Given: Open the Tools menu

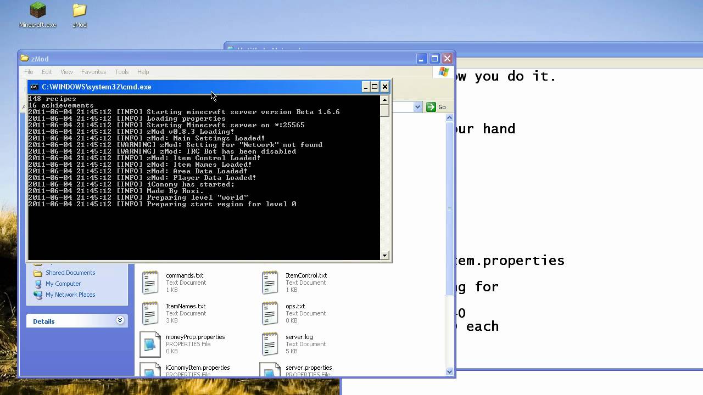Looking at the screenshot, I should (122, 72).
